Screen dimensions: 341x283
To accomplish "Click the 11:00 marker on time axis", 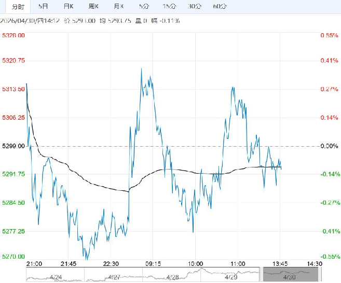I will (x=238, y=263).
